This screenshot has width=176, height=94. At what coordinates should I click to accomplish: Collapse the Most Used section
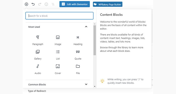[86, 27]
